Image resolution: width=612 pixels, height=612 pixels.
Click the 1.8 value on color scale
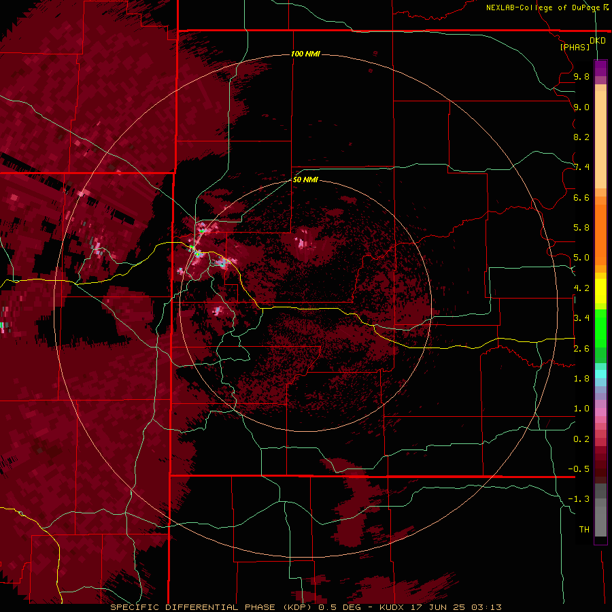point(581,379)
